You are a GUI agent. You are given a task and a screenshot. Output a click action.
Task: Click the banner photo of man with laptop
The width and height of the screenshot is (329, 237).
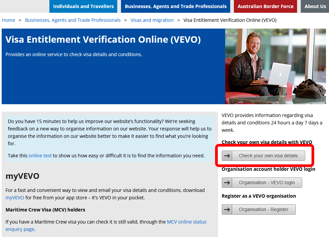click(x=276, y=66)
